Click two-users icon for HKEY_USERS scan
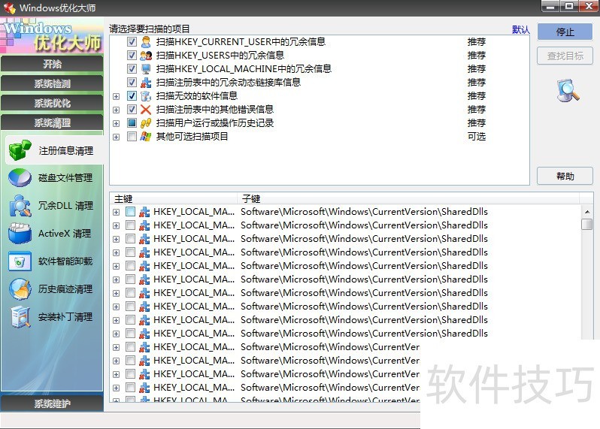 146,56
